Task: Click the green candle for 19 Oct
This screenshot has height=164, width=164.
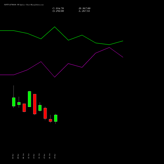Action: 56,118
